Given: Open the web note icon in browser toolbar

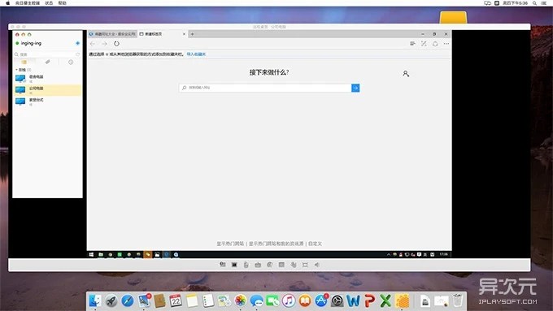Looking at the screenshot, I should 424,44.
